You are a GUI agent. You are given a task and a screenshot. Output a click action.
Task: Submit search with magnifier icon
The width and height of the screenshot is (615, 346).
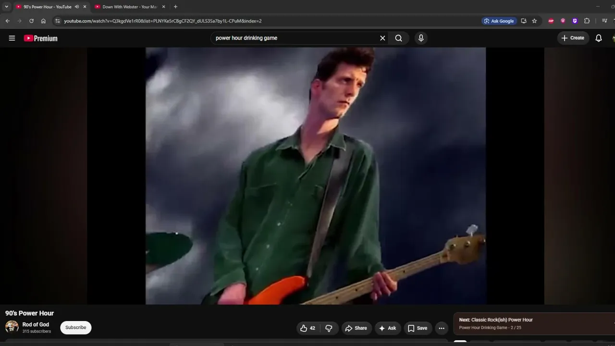[399, 38]
